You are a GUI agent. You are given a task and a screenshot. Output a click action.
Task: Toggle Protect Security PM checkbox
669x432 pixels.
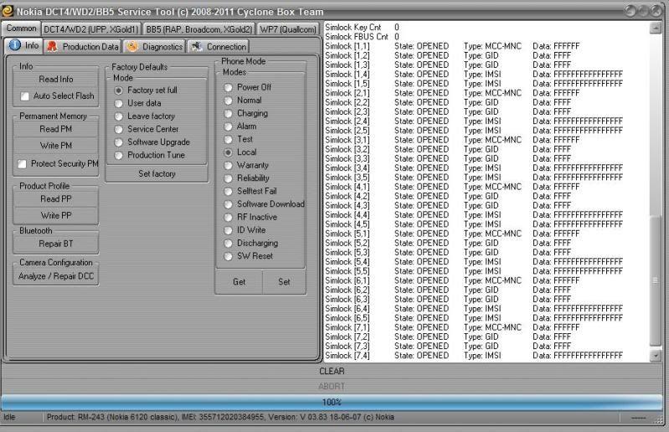(x=23, y=164)
